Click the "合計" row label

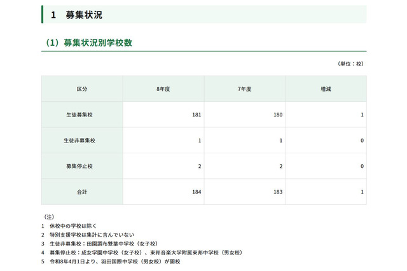(x=81, y=191)
